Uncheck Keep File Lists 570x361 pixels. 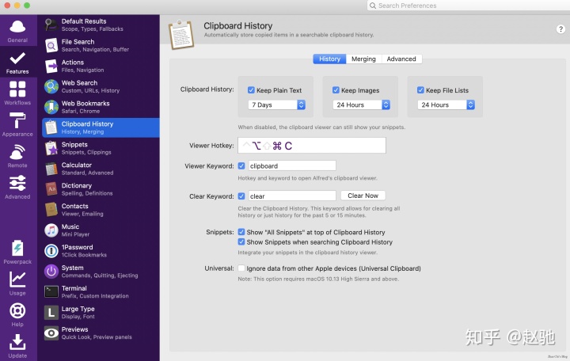[x=420, y=89]
